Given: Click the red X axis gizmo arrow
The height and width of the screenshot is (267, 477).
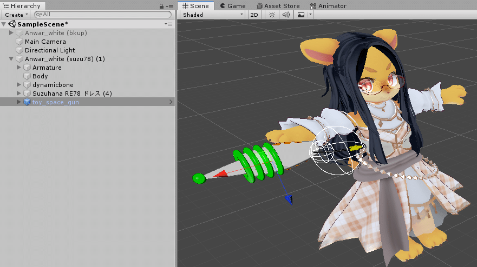Looking at the screenshot, I should 221,173.
